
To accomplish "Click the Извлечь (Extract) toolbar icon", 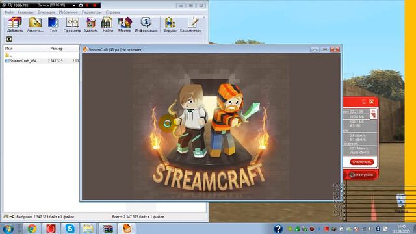I will point(35,25).
